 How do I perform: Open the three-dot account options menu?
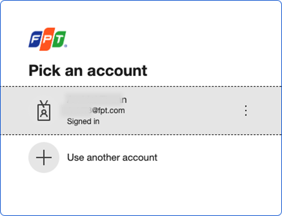(x=246, y=111)
